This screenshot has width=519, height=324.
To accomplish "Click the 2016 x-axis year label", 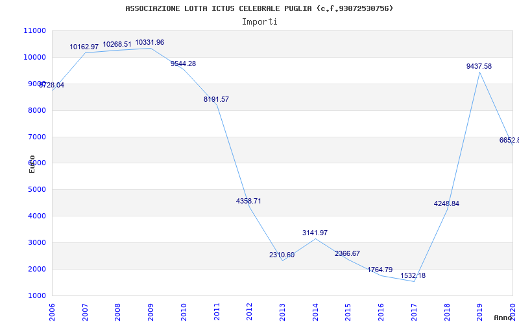I will (381, 312).
